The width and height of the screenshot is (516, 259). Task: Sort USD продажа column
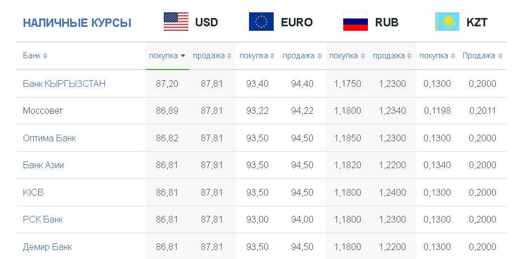(x=229, y=56)
